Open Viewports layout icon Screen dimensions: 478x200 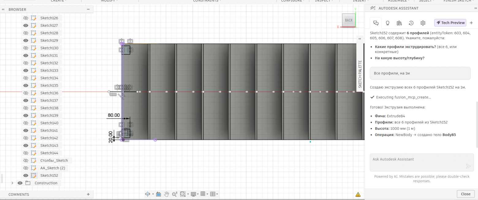(212, 194)
